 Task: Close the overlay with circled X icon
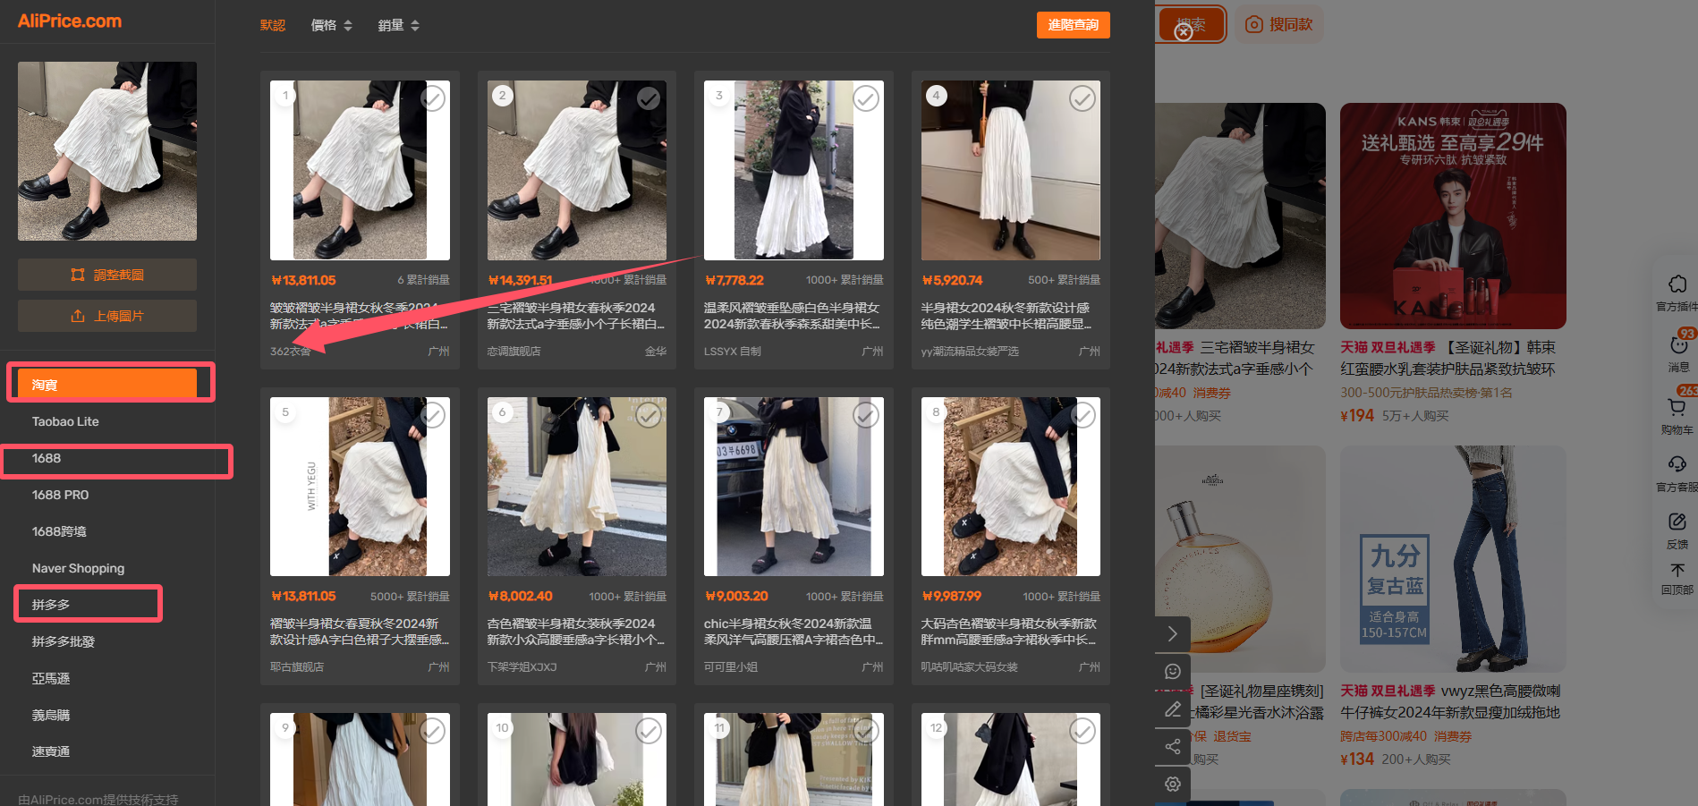[1184, 32]
